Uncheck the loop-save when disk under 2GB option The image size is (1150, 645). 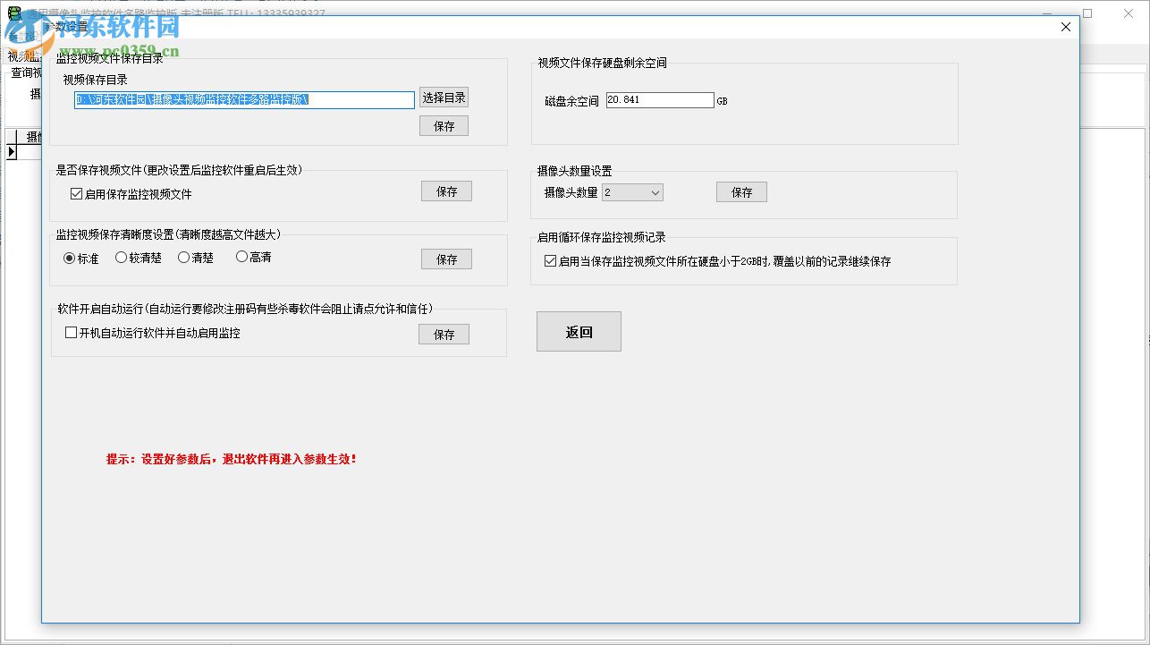pos(550,261)
